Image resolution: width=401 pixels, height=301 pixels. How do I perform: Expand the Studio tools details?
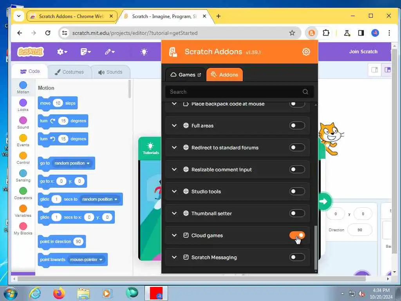174,191
